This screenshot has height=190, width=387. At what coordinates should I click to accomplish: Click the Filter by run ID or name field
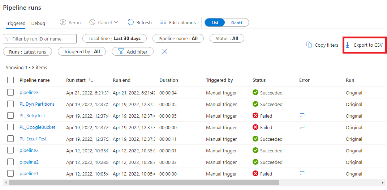coord(40,39)
